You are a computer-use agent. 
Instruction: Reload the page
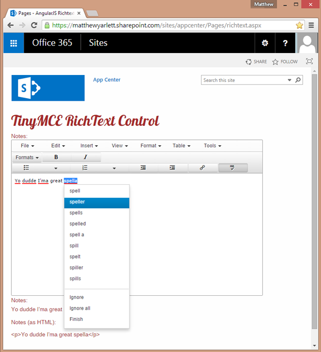tap(34, 25)
